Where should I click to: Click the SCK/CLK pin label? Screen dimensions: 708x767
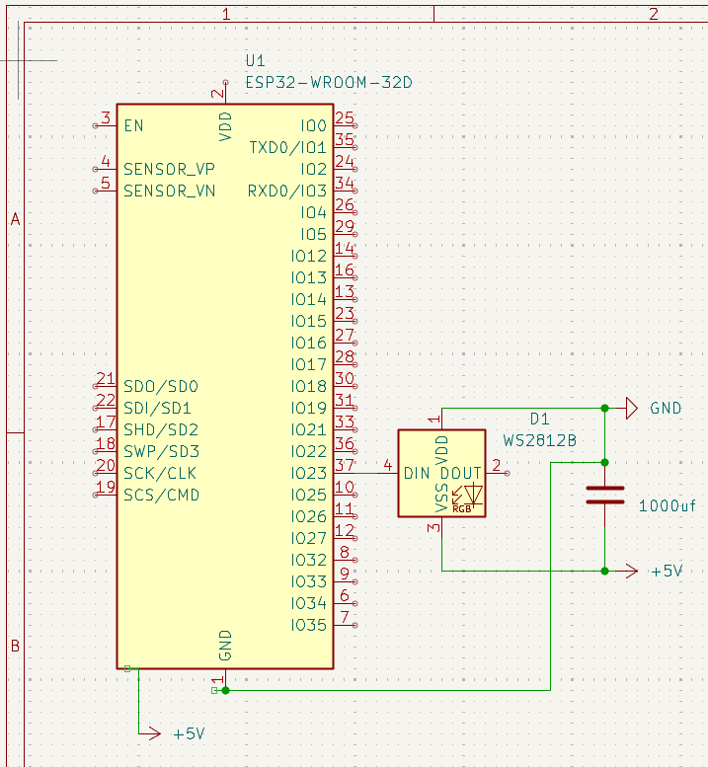[x=160, y=473]
